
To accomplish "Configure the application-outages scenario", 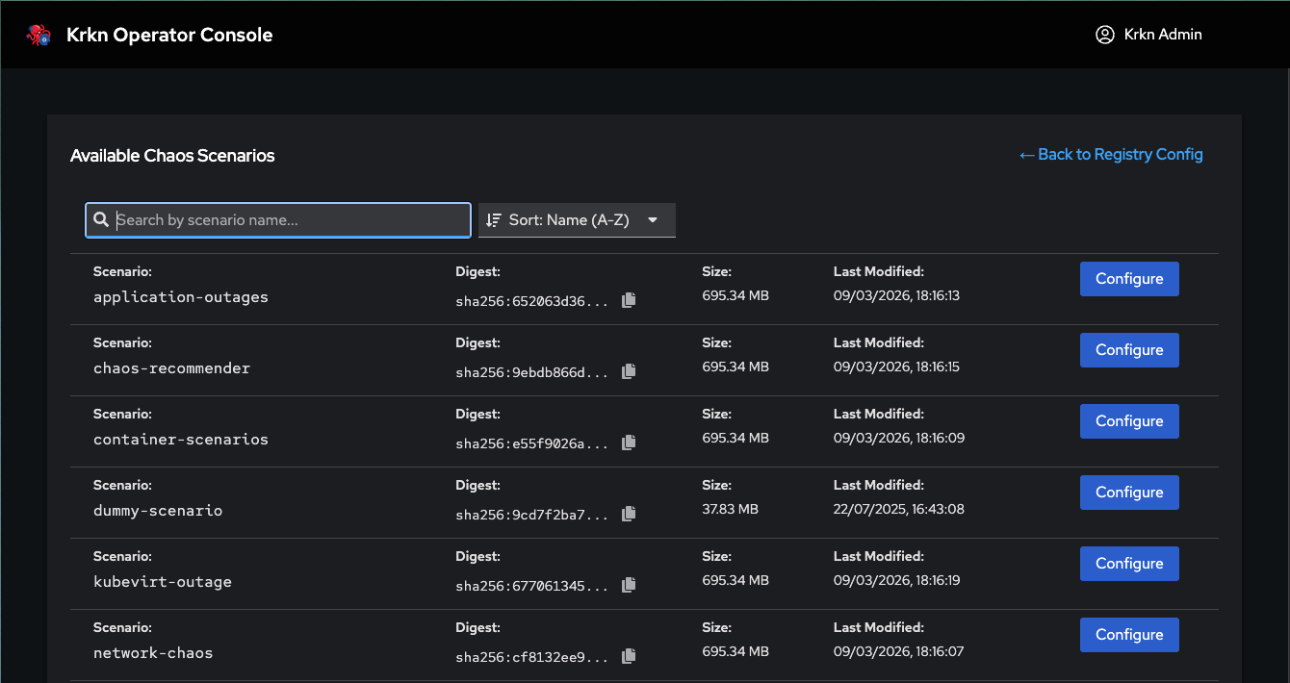I will click(x=1129, y=279).
